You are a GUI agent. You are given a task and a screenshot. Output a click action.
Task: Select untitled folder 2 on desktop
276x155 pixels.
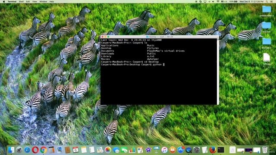pos(267,11)
